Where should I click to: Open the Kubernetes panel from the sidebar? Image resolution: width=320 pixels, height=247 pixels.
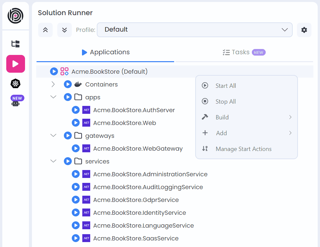tap(15, 84)
